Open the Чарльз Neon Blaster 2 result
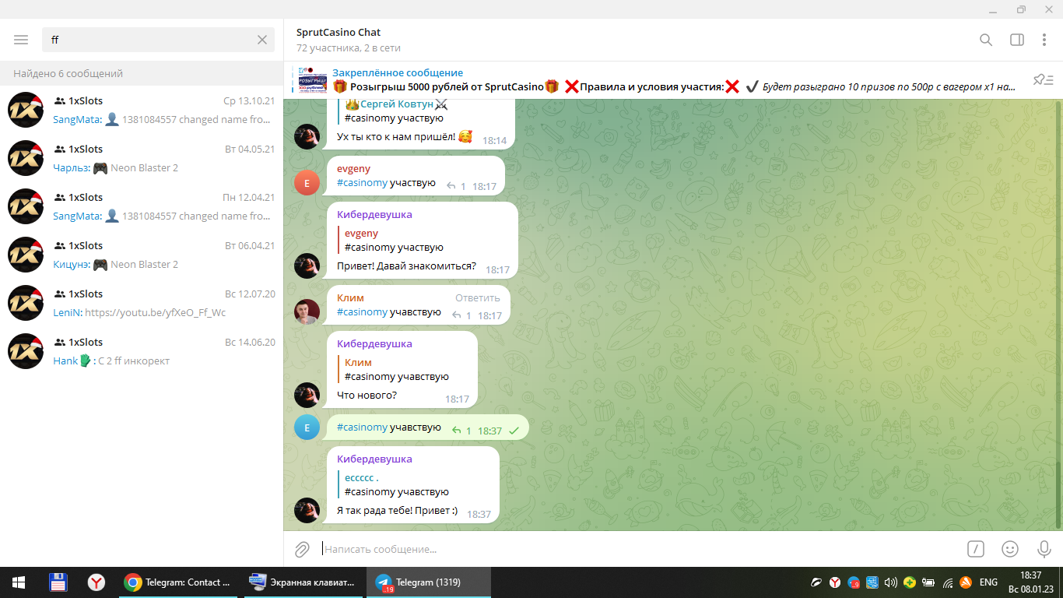The height and width of the screenshot is (598, 1063). tap(142, 158)
